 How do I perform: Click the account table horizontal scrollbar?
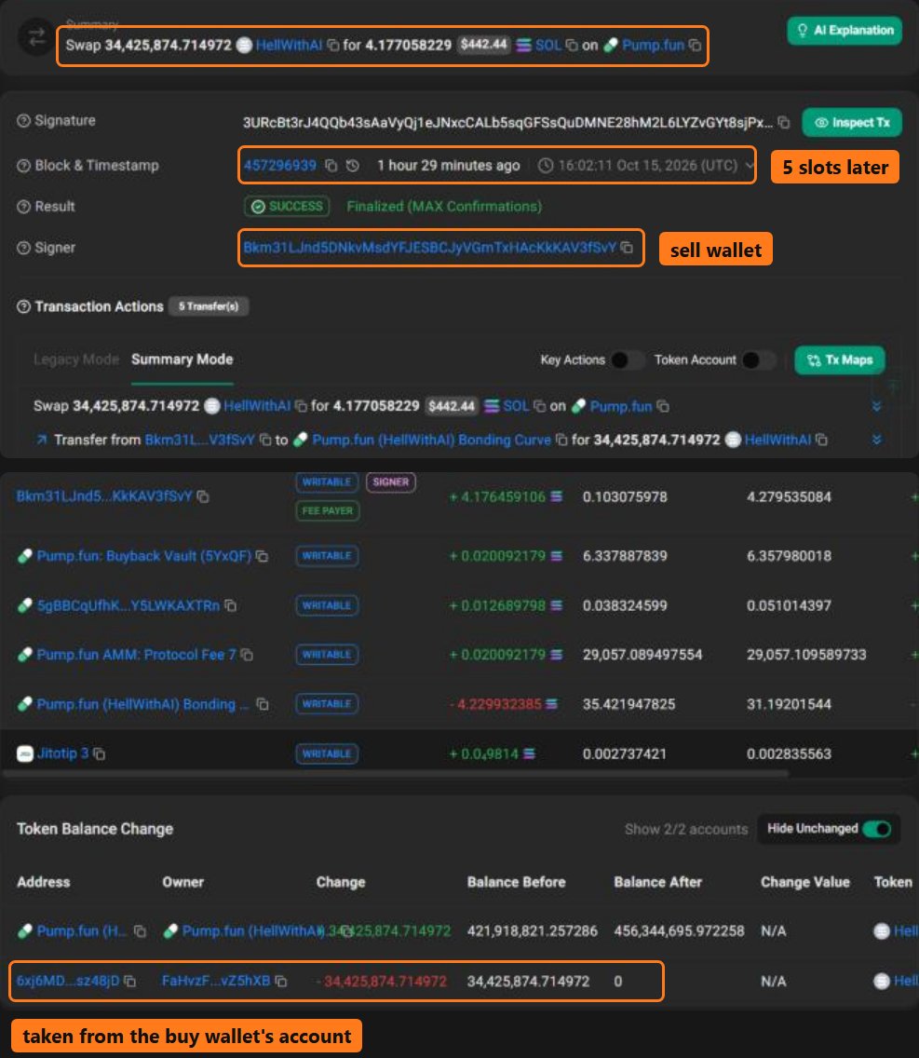click(396, 773)
